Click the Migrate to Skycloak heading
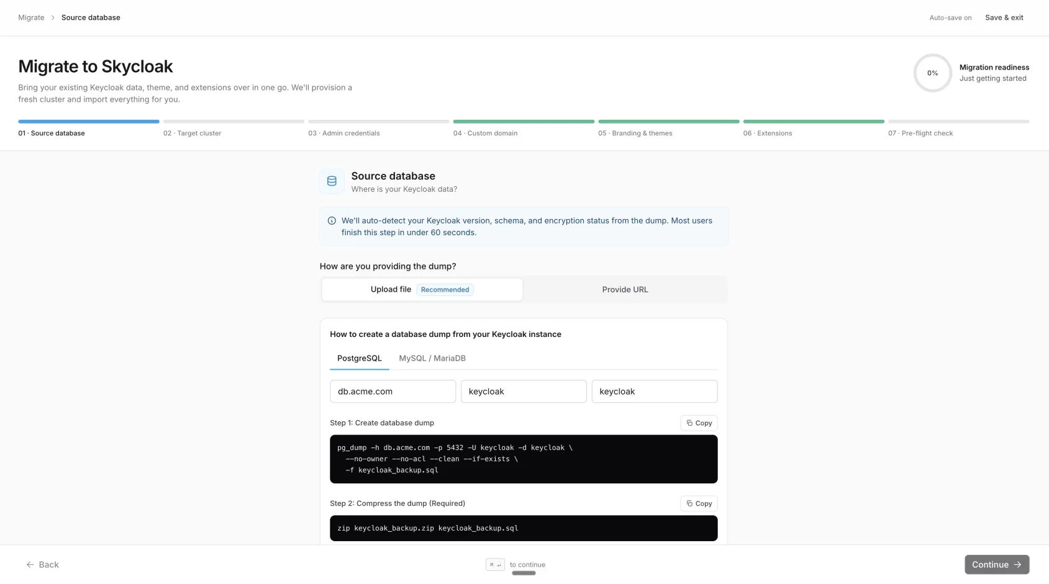This screenshot has height=584, width=1049. click(x=95, y=66)
